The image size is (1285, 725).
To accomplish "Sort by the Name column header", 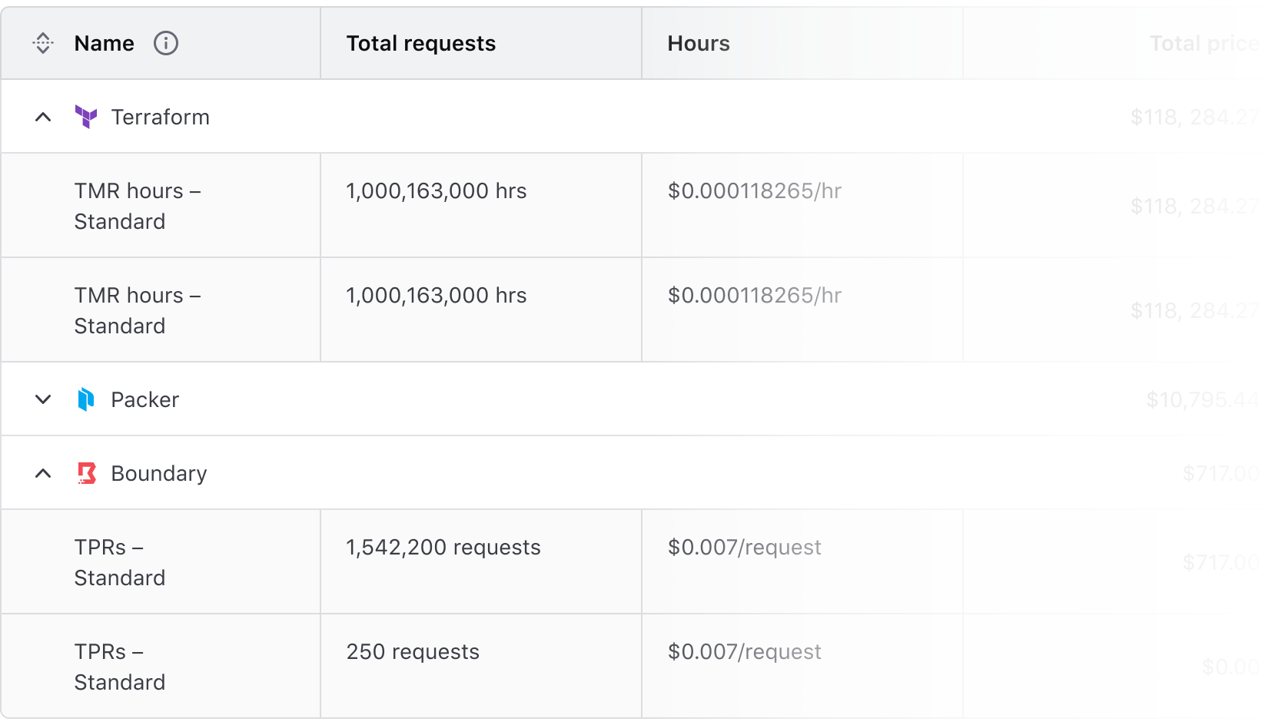I will 104,44.
